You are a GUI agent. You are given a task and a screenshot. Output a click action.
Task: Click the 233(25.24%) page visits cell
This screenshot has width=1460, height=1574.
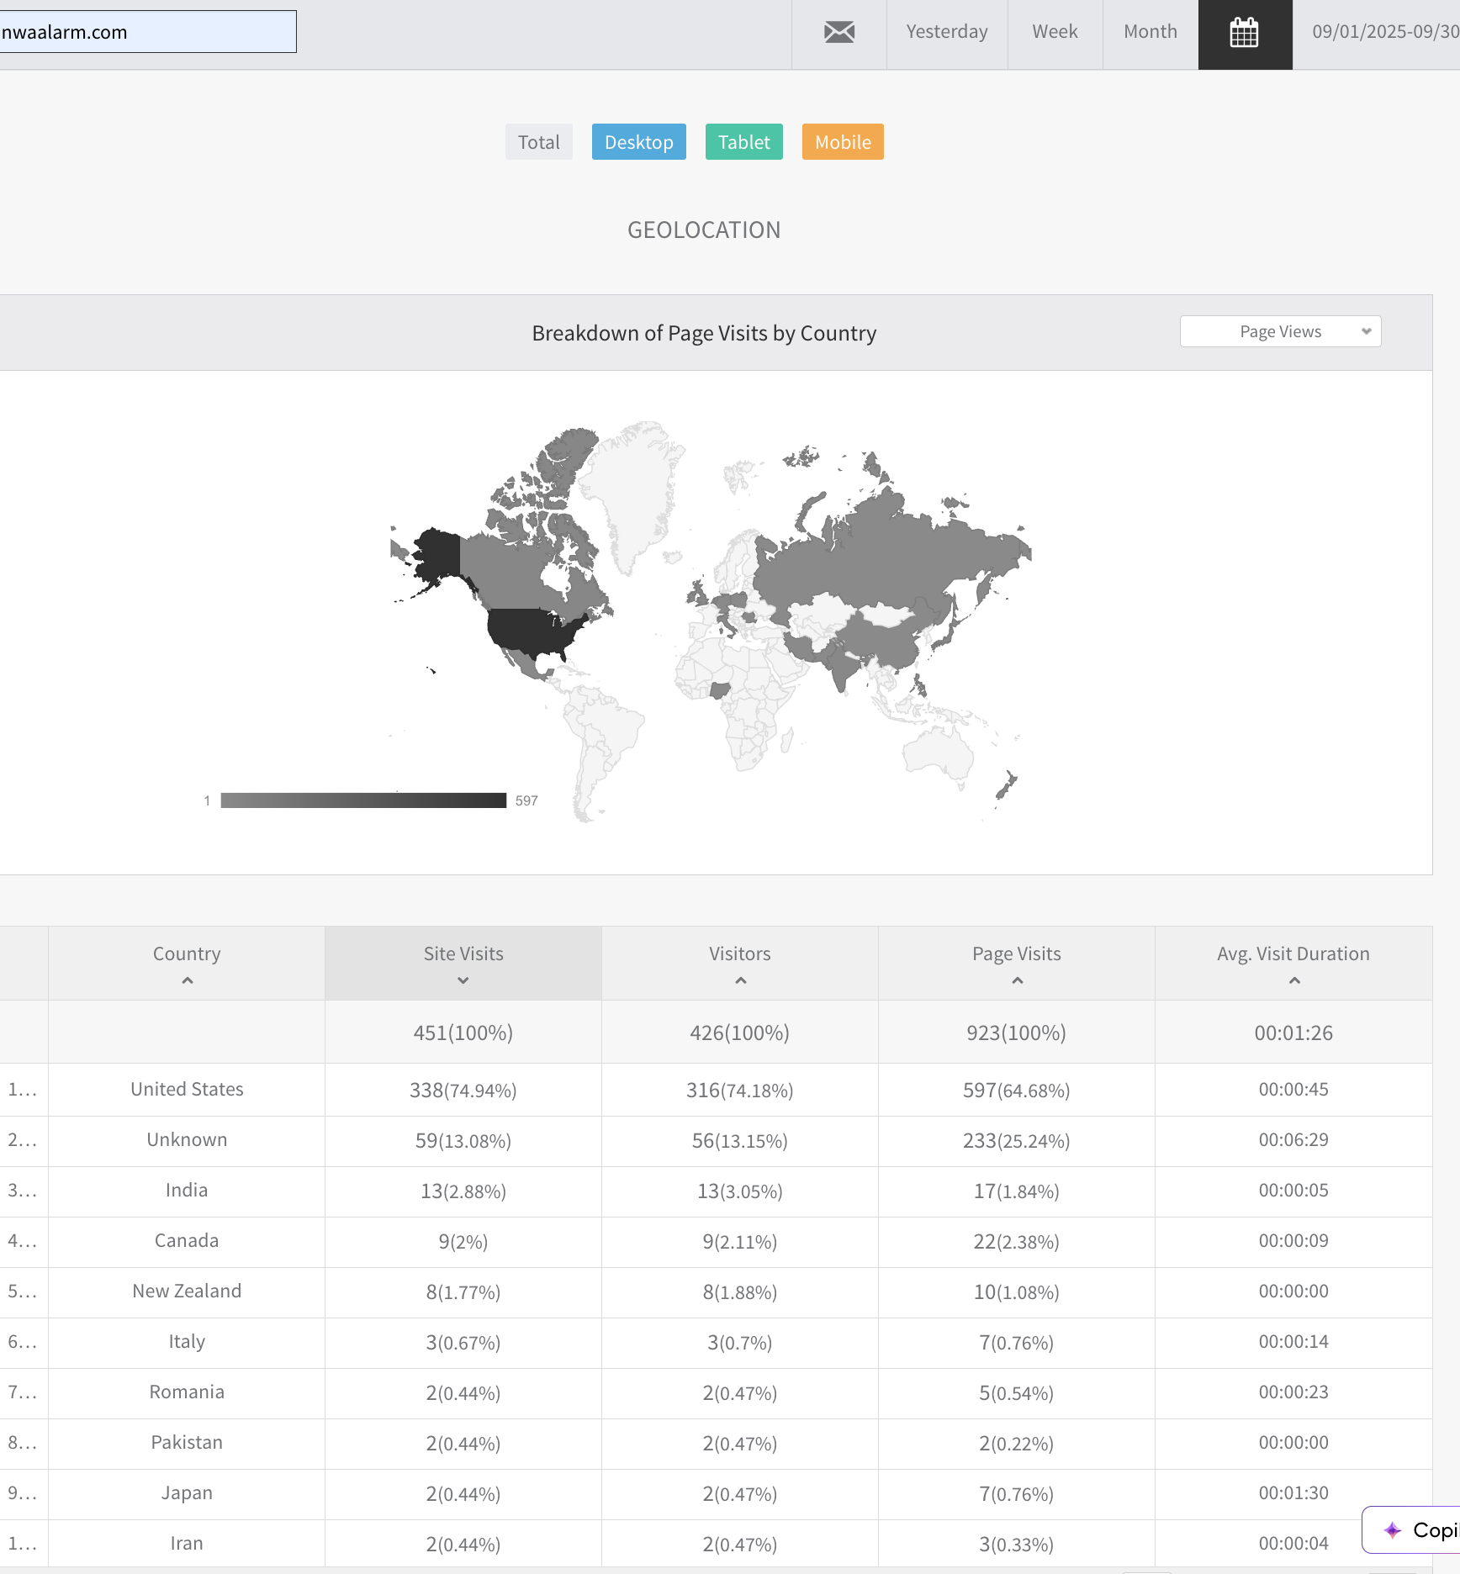pyautogui.click(x=1017, y=1141)
